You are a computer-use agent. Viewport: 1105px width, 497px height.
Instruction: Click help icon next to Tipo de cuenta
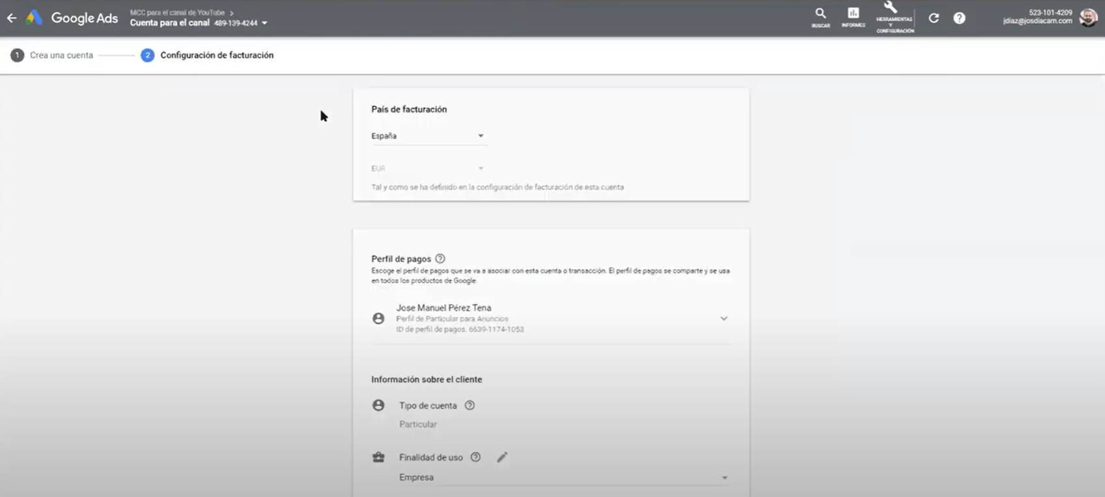tap(470, 405)
